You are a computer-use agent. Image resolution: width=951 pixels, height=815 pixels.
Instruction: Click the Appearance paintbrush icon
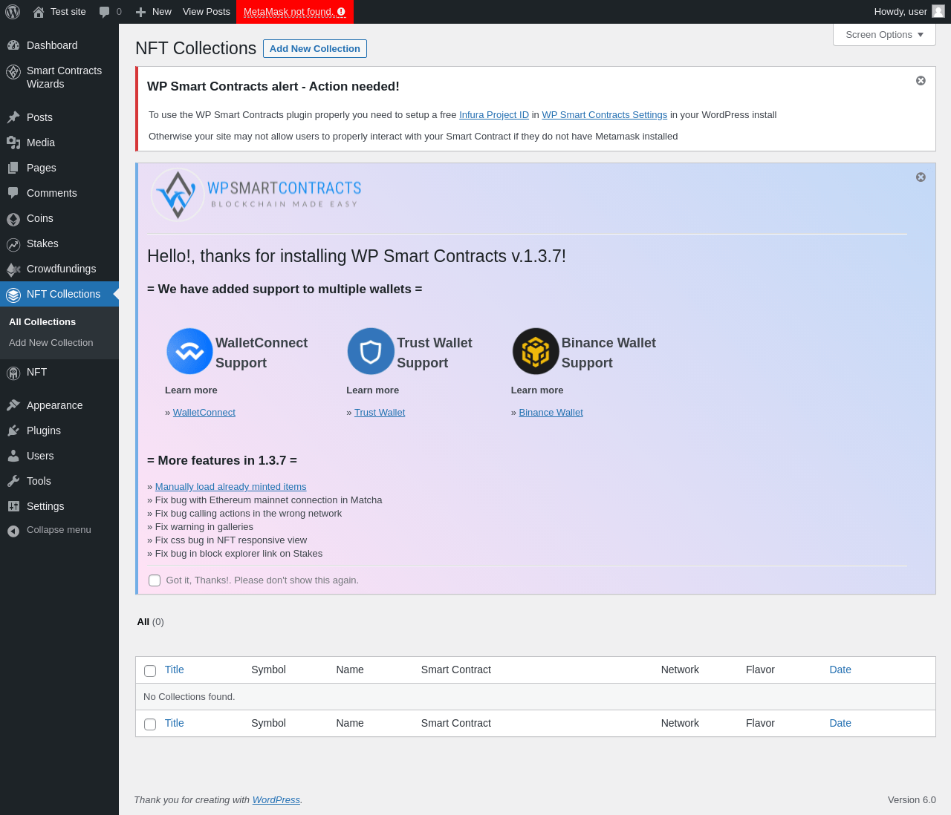(x=13, y=405)
